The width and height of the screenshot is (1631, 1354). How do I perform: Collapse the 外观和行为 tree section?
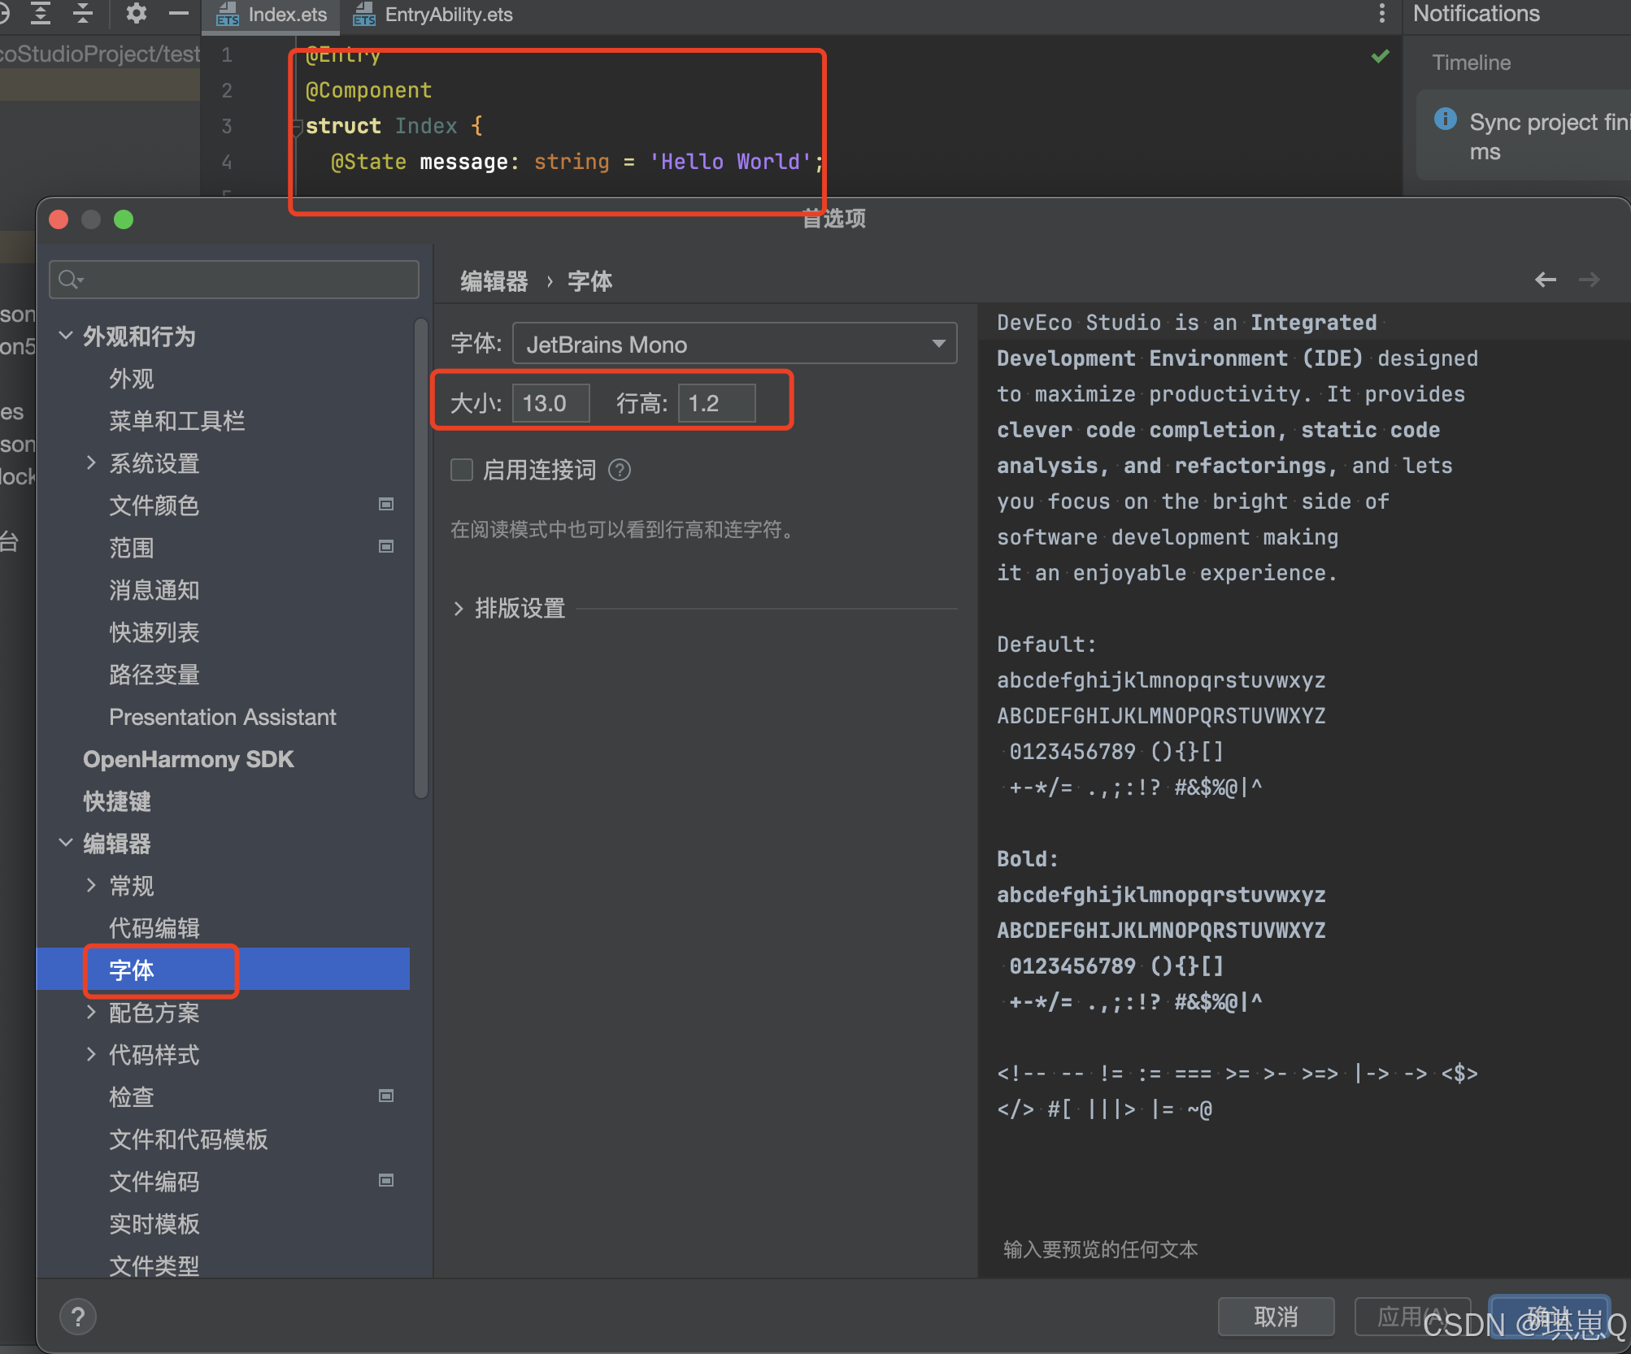point(66,336)
